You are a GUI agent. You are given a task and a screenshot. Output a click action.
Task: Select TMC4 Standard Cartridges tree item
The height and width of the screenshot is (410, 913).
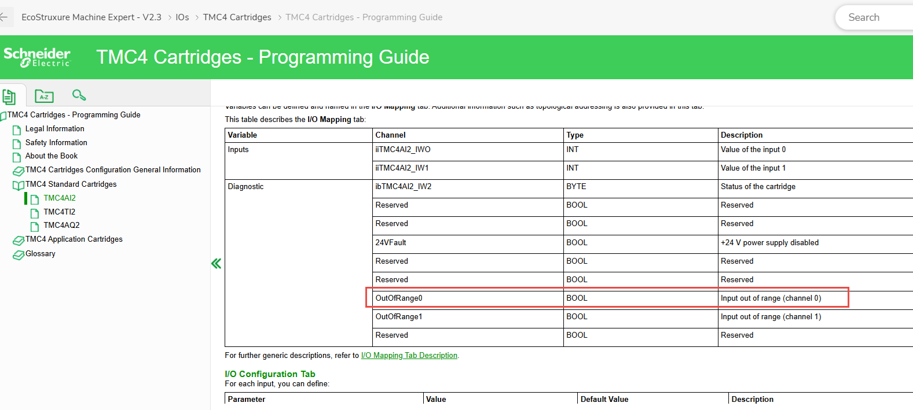click(x=71, y=184)
